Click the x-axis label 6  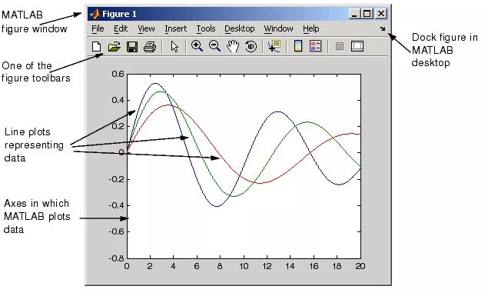pyautogui.click(x=197, y=267)
